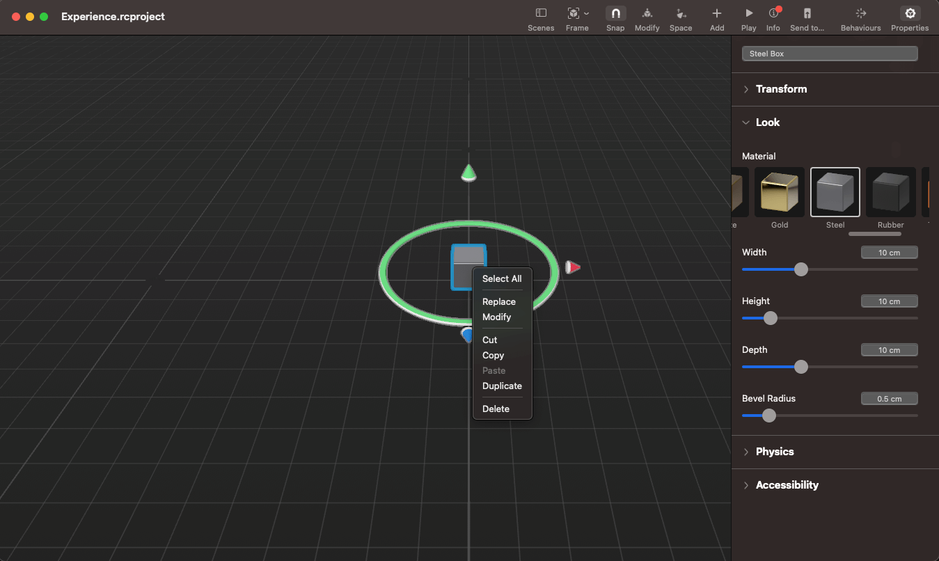Click the Send to device icon

[x=807, y=13]
